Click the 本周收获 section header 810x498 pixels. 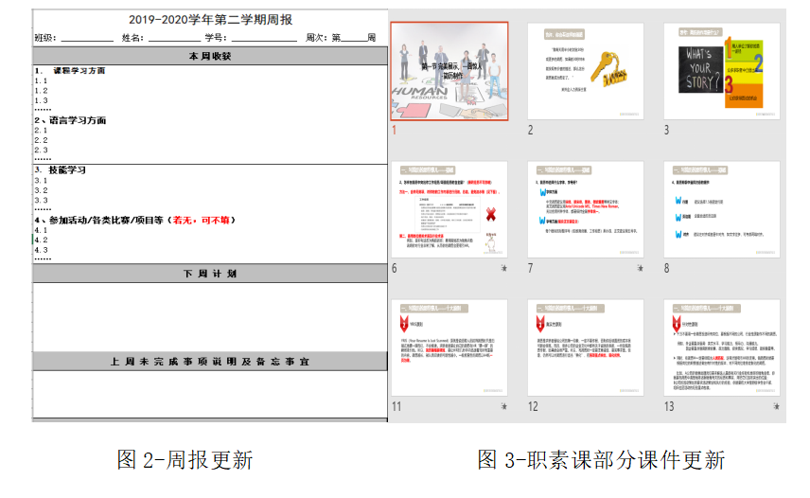[209, 56]
